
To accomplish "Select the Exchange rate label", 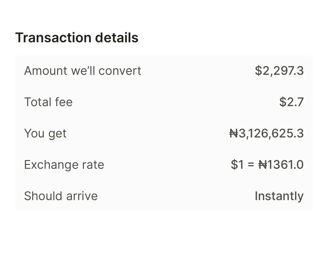I will coord(64,165).
